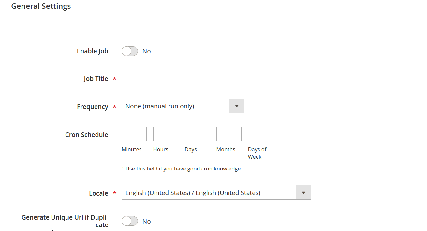Click the cron Days of Week box

pyautogui.click(x=260, y=134)
